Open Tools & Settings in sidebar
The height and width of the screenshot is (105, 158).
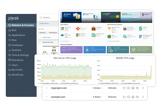click(x=20, y=55)
